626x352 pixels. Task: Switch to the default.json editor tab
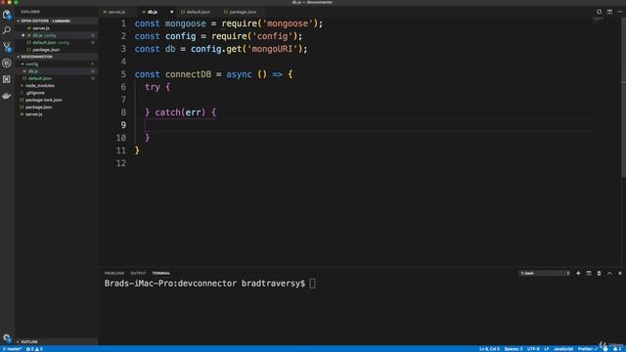pyautogui.click(x=198, y=12)
